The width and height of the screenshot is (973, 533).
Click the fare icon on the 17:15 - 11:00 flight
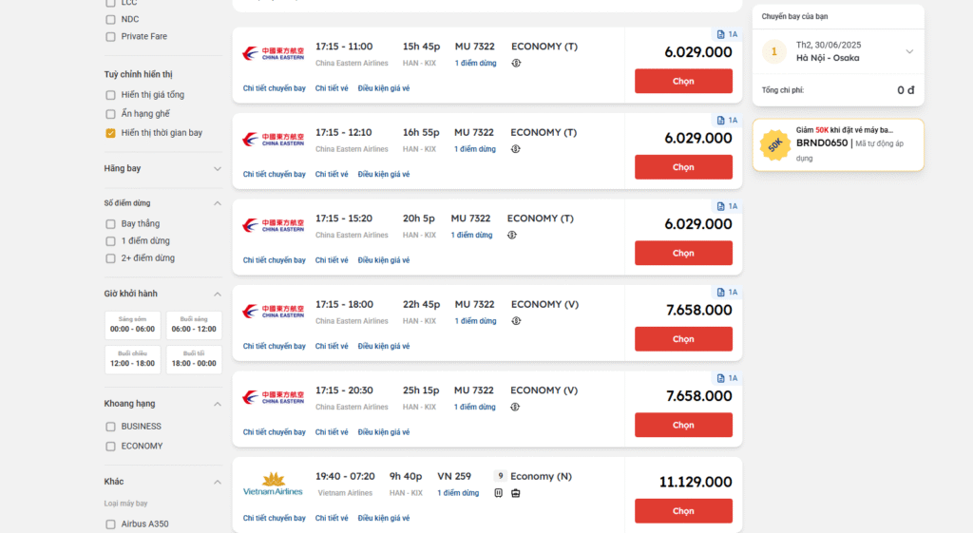point(517,63)
